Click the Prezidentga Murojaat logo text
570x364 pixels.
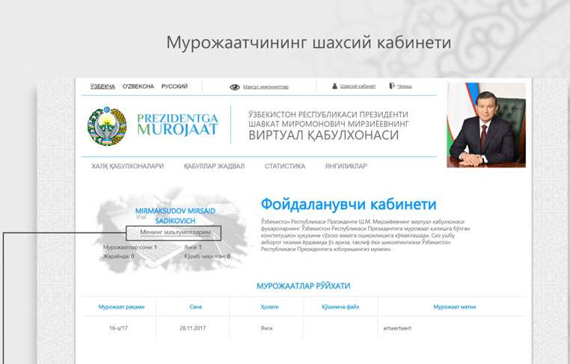pyautogui.click(x=177, y=125)
